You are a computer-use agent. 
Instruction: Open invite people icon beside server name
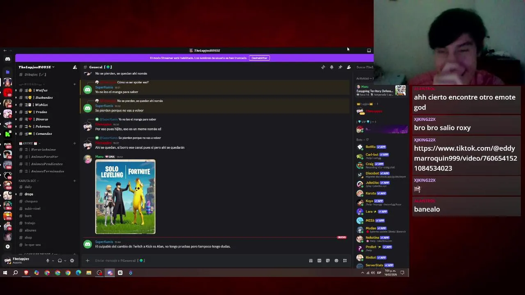pos(75,67)
